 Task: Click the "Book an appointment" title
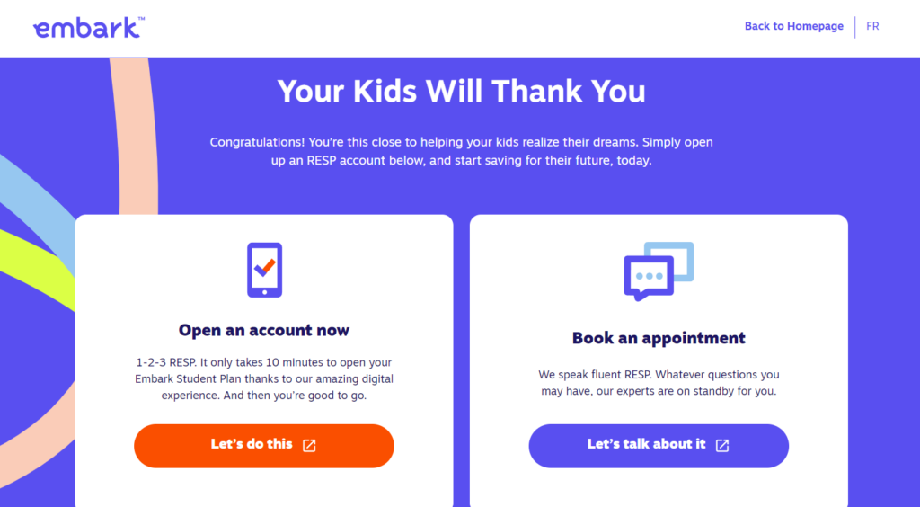659,338
